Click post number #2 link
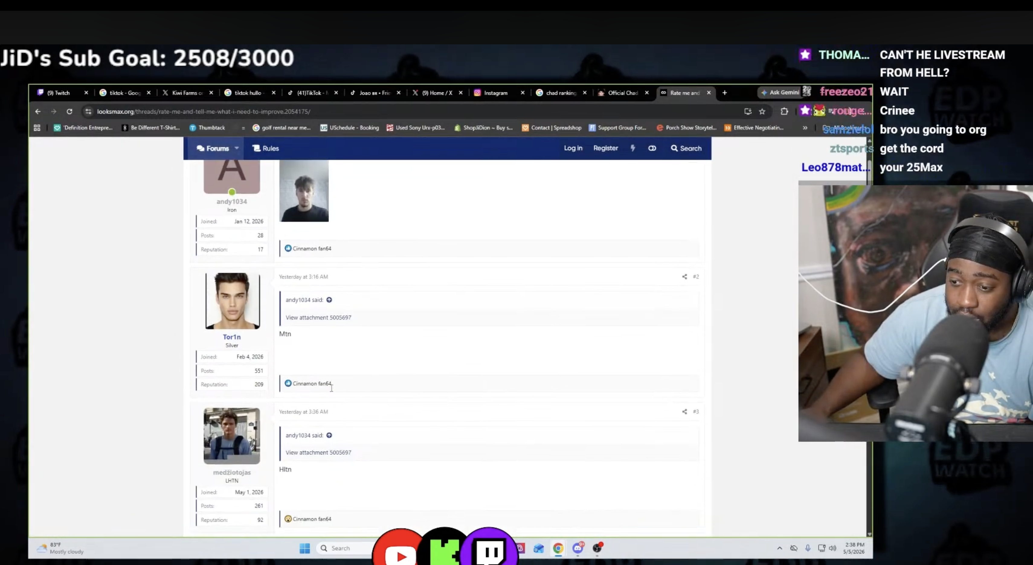1033x565 pixels. pyautogui.click(x=696, y=276)
